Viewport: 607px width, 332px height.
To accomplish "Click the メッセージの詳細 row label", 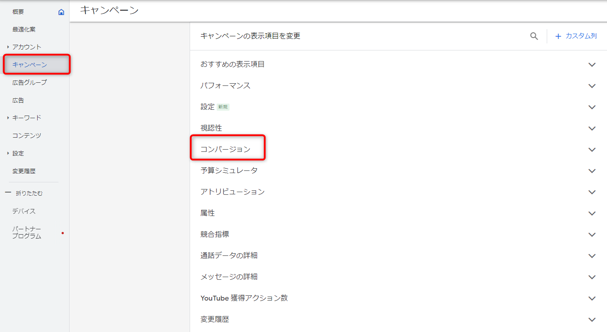I will click(x=229, y=277).
